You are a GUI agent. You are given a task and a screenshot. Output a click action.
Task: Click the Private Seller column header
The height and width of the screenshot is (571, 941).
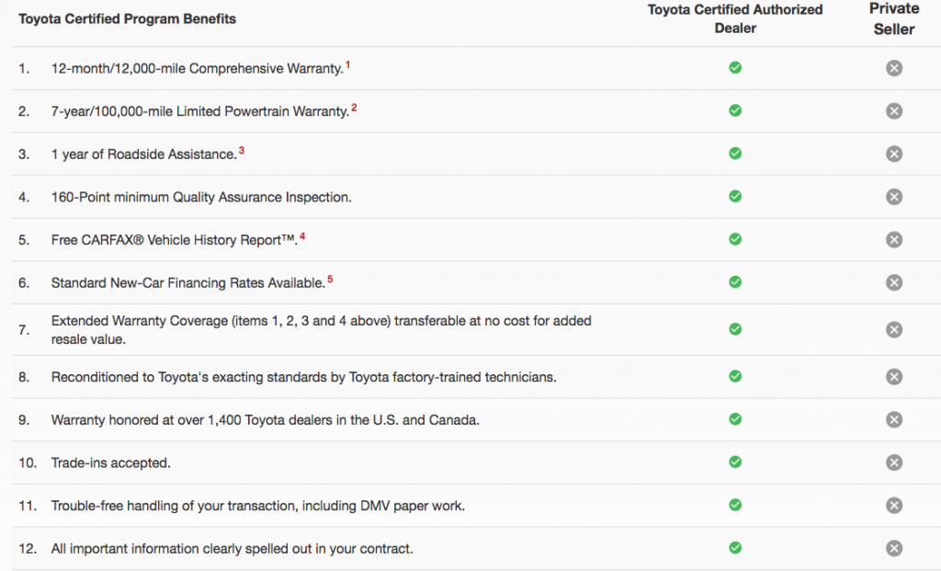[x=894, y=18]
